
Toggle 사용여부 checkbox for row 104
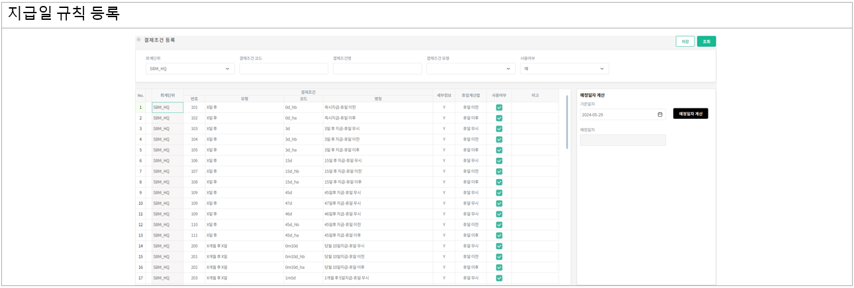click(499, 139)
